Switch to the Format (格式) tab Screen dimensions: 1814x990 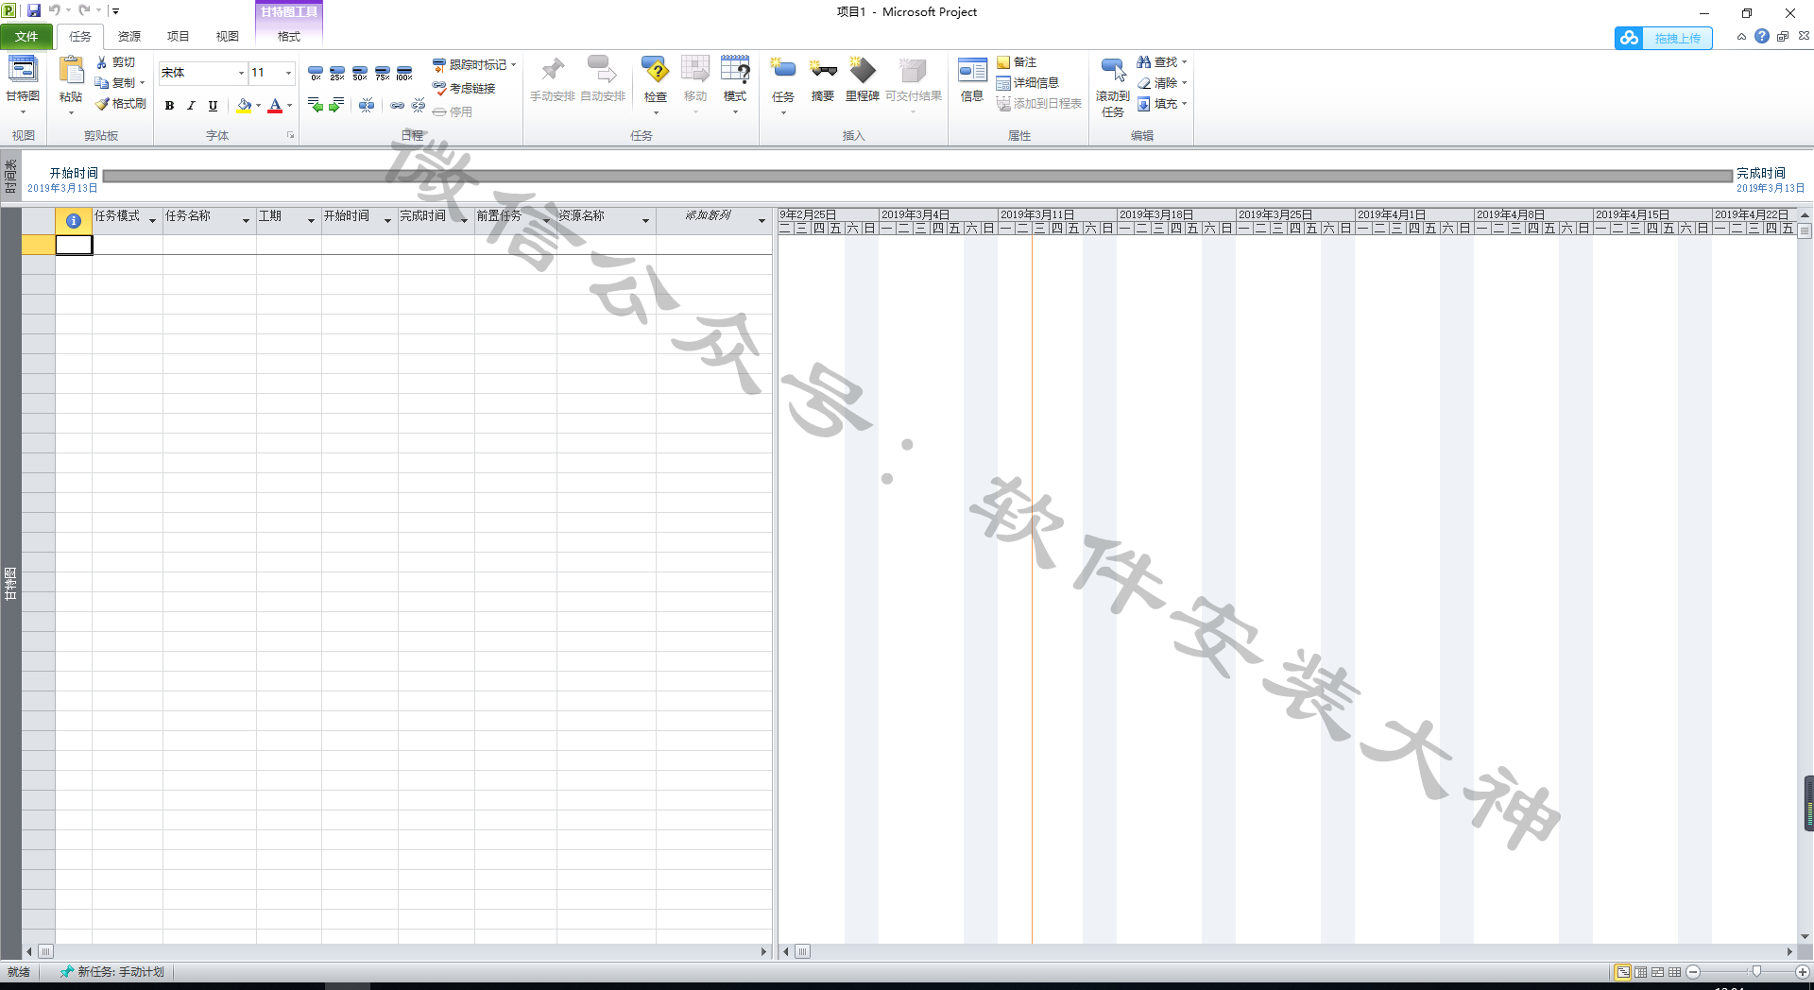[x=289, y=36]
